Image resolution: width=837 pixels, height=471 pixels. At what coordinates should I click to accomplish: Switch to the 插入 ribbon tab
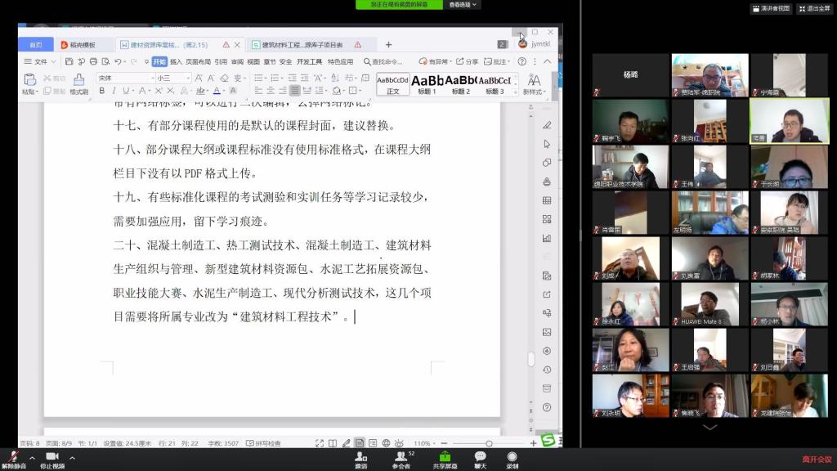click(x=176, y=61)
